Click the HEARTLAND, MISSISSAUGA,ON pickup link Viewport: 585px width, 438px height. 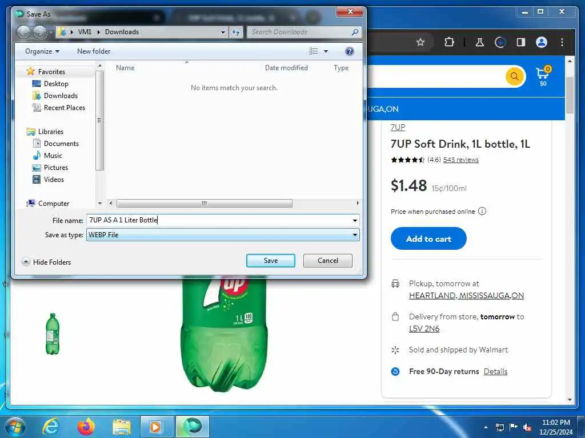coord(466,295)
